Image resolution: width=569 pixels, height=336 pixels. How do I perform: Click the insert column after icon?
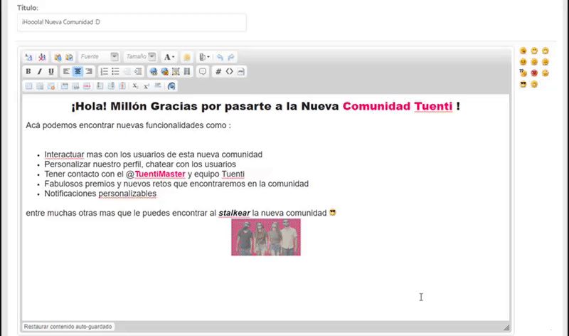[x=111, y=86]
